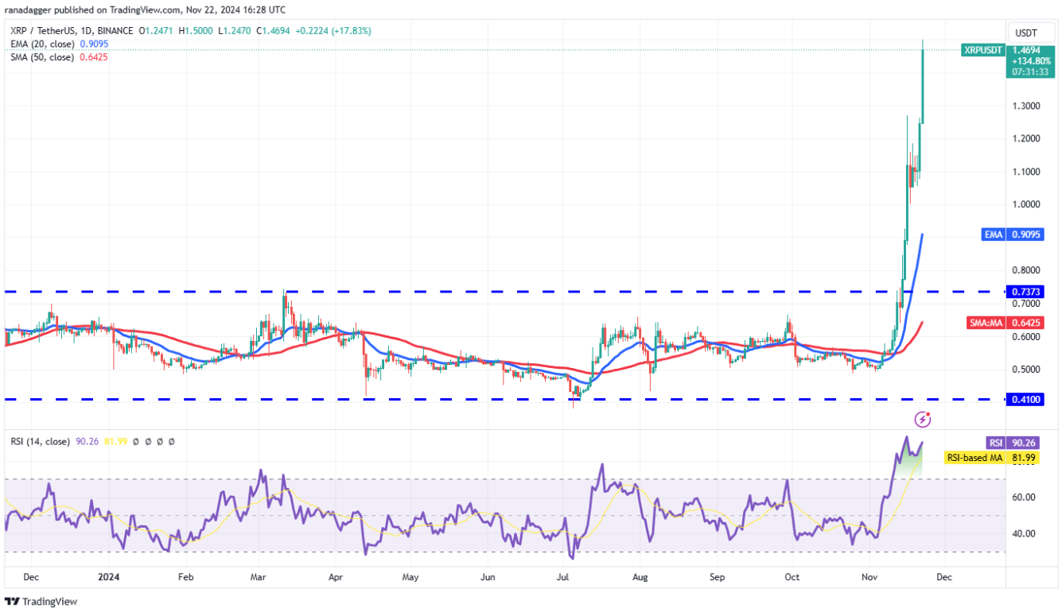Click the May label on time axis
1062x612 pixels.
point(410,576)
